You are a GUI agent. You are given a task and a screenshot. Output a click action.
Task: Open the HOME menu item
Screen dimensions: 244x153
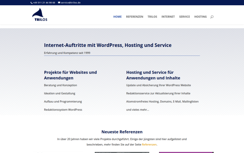point(118,17)
